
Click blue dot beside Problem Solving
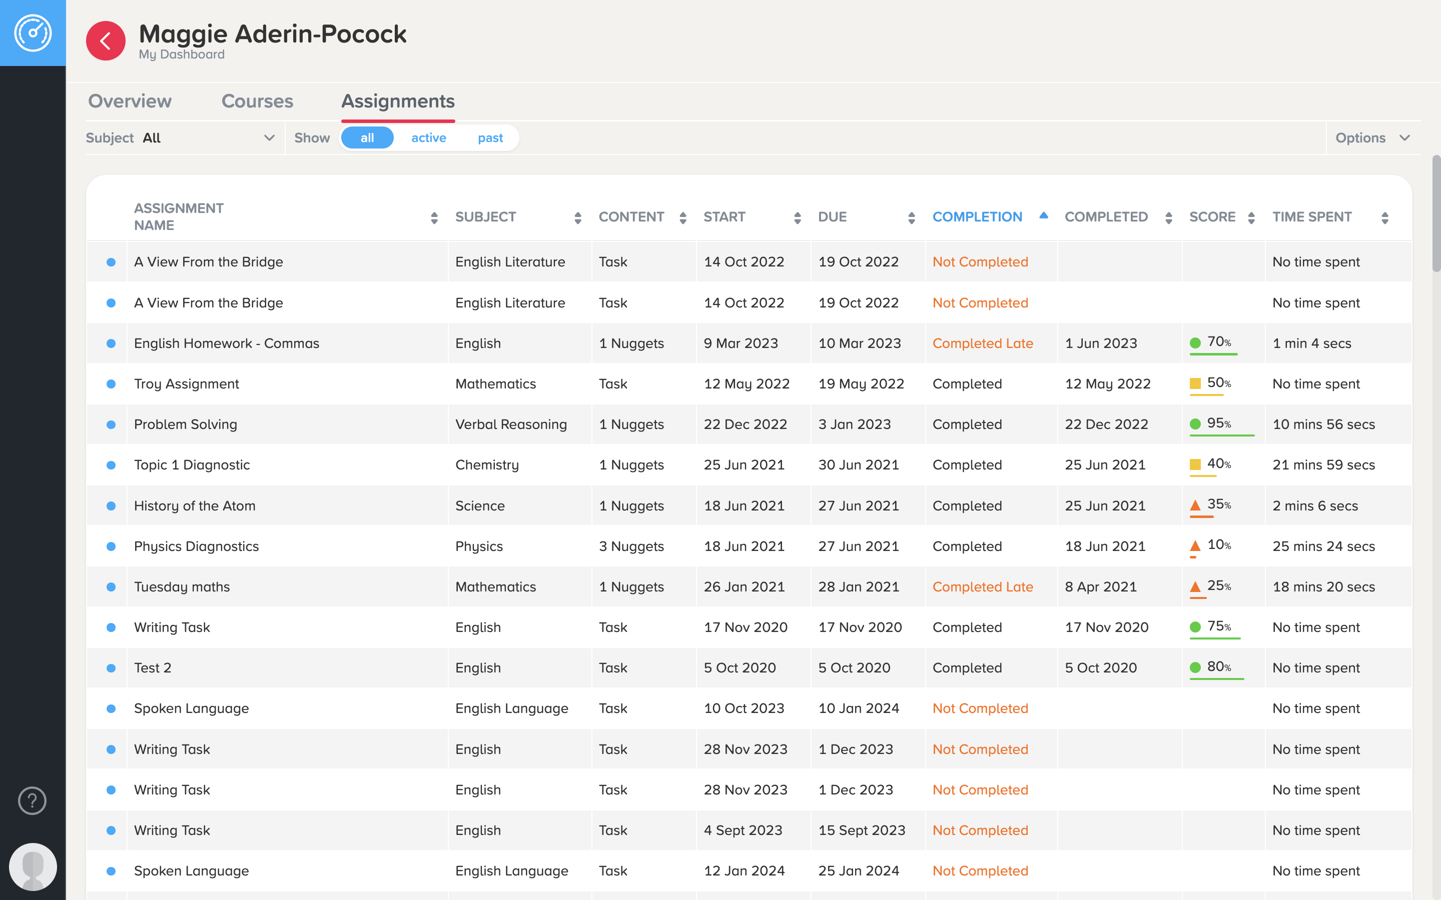coord(111,424)
